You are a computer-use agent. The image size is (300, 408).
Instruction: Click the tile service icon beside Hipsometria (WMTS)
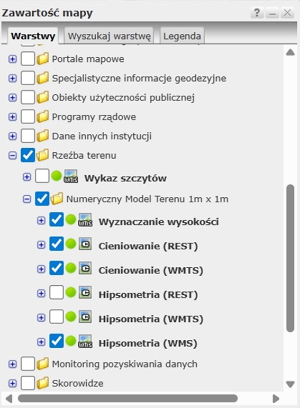pyautogui.click(x=85, y=316)
